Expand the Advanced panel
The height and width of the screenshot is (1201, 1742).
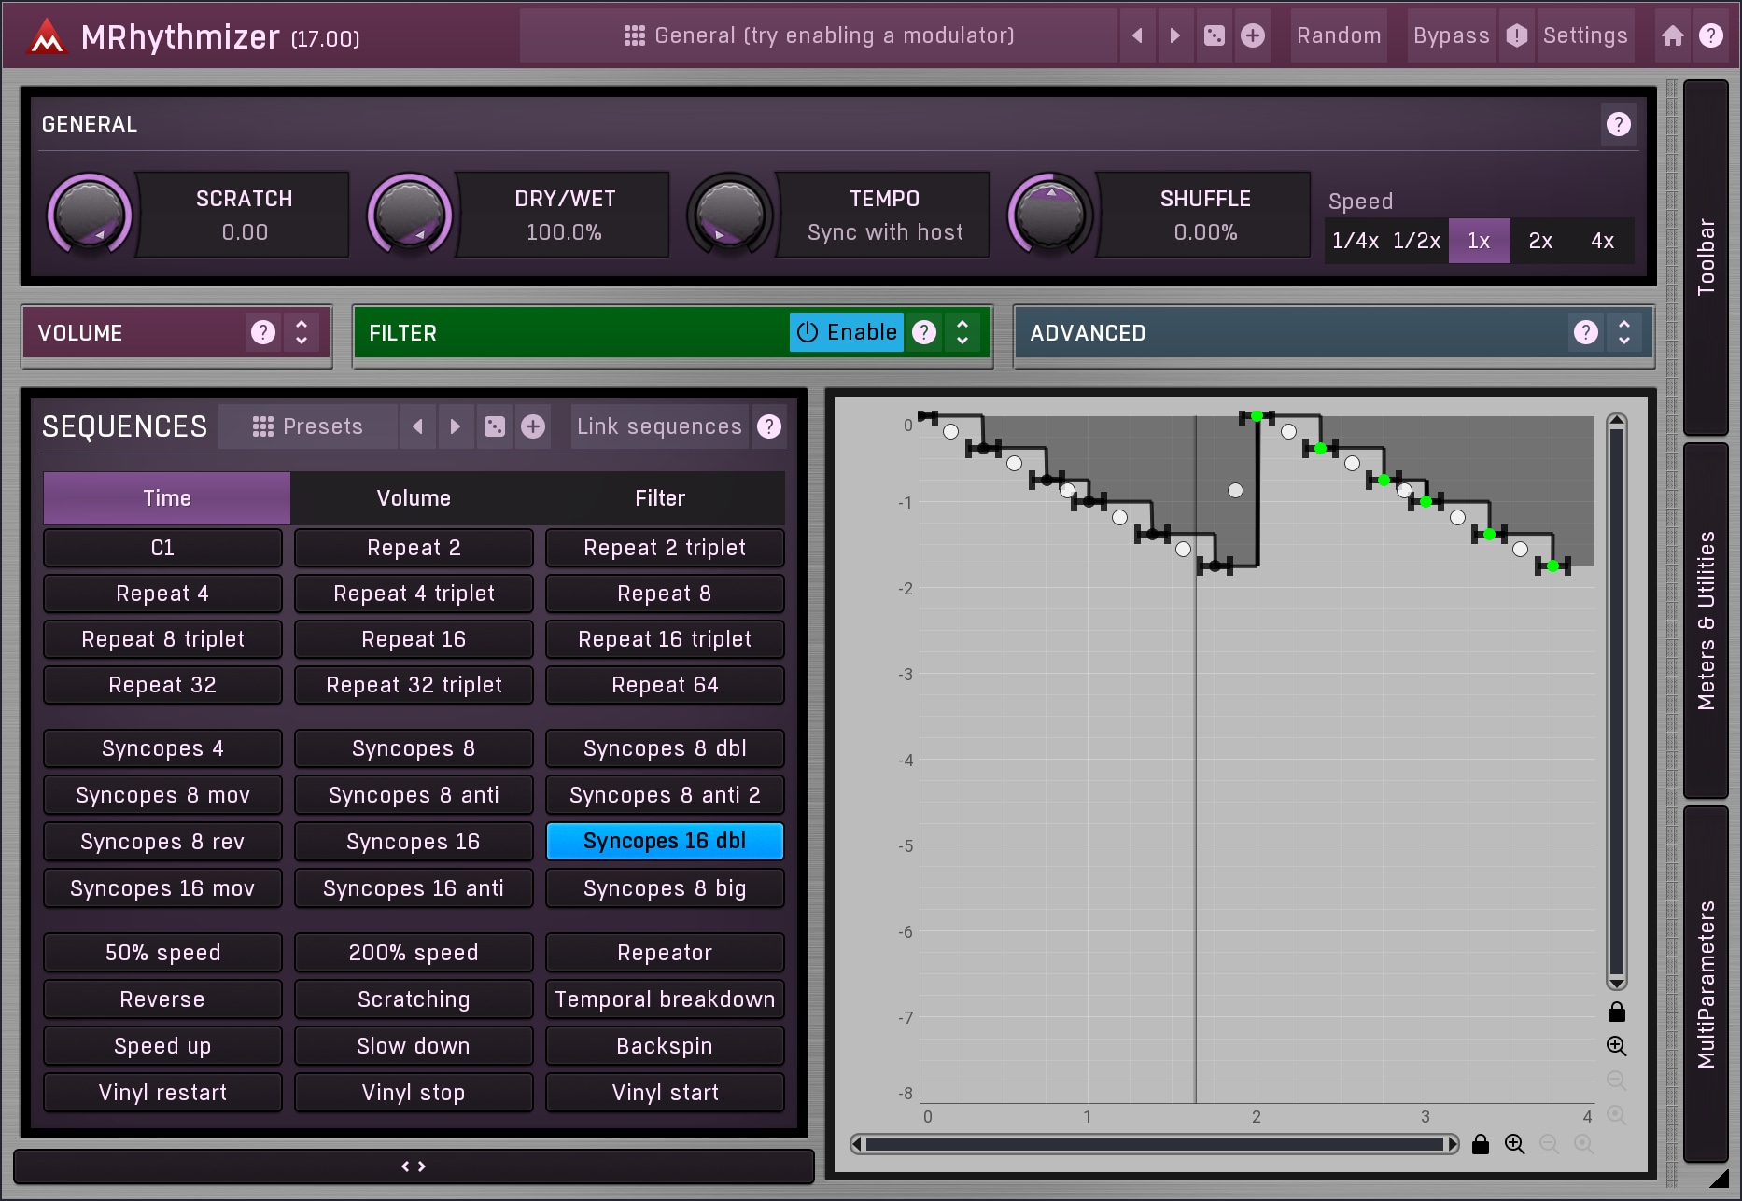click(x=1623, y=332)
